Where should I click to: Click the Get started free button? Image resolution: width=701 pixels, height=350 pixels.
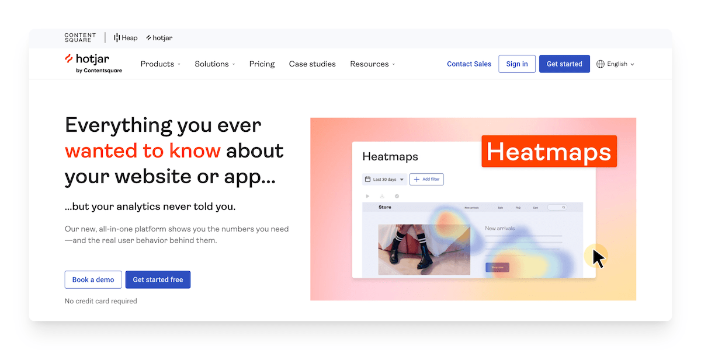click(x=158, y=279)
